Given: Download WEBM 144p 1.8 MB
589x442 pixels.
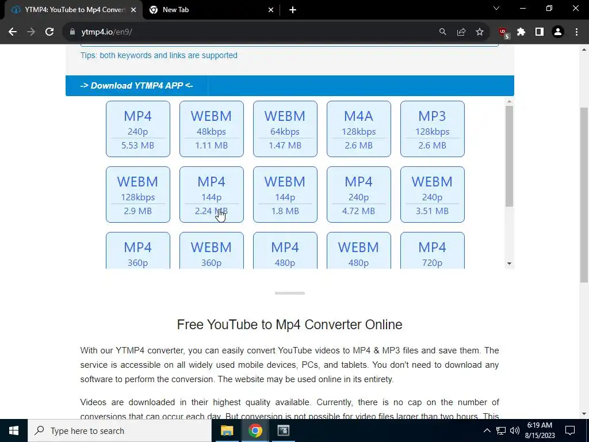Looking at the screenshot, I should (x=285, y=195).
